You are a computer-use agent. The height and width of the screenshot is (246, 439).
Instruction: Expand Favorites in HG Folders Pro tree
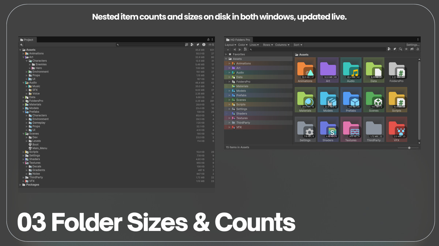(x=226, y=54)
